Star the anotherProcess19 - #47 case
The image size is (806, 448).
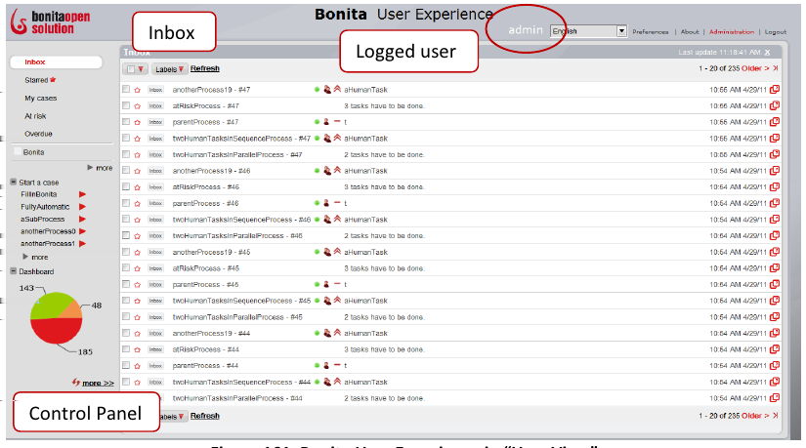[x=137, y=90]
